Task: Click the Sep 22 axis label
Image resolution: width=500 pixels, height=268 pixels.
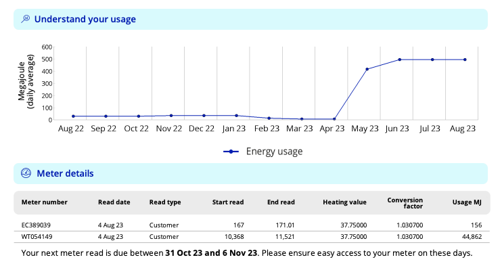Action: coord(104,129)
